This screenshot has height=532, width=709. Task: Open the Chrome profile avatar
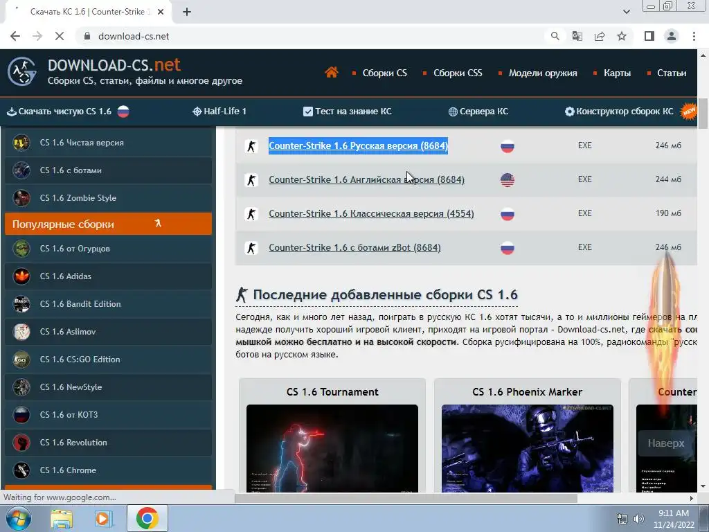pyautogui.click(x=672, y=36)
